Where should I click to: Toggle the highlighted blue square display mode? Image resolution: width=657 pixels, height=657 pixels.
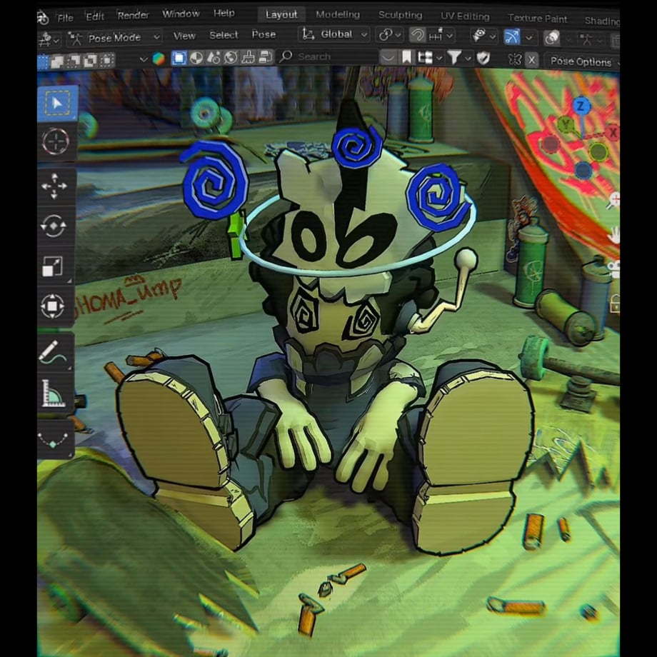click(x=179, y=59)
